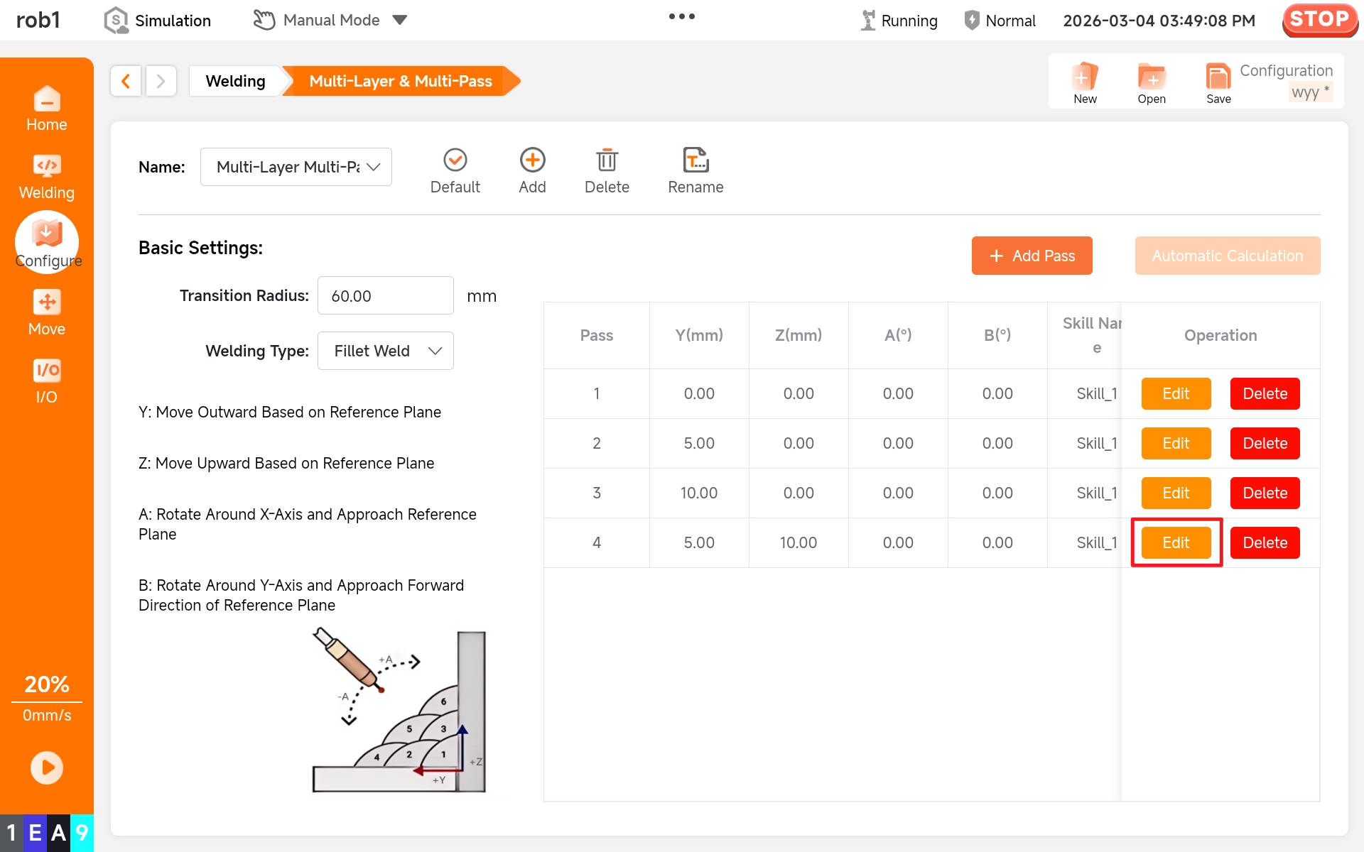Click the Transition Radius input field
Image resolution: width=1364 pixels, height=852 pixels.
coord(385,295)
